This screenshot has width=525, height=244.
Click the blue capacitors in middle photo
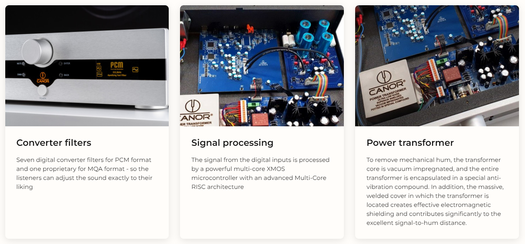coord(315,37)
